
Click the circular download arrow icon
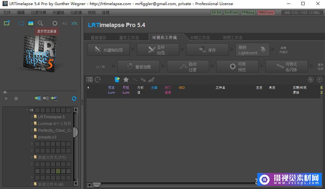320,80
